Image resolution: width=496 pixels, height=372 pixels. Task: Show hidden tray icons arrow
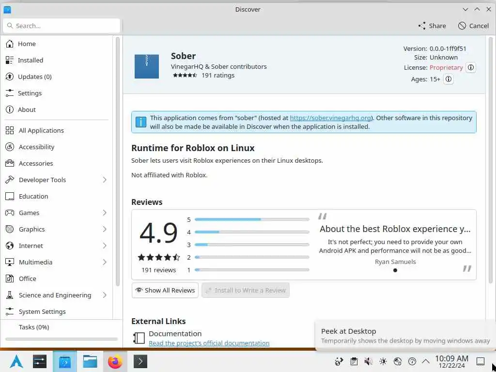point(426,361)
